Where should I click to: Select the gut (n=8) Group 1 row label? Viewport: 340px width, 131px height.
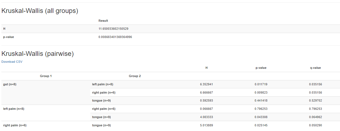point(10,84)
